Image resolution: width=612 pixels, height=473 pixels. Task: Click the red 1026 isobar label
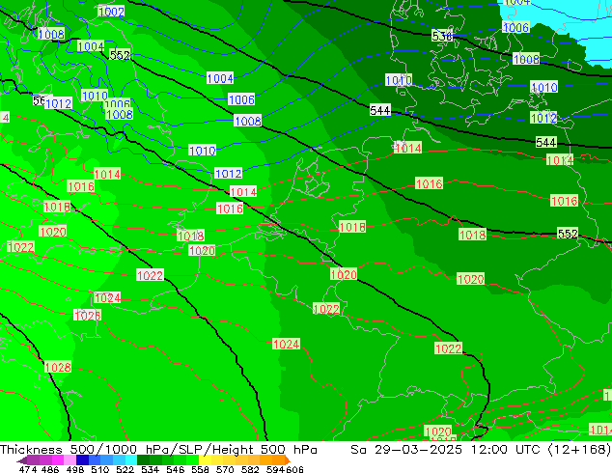coord(88,315)
